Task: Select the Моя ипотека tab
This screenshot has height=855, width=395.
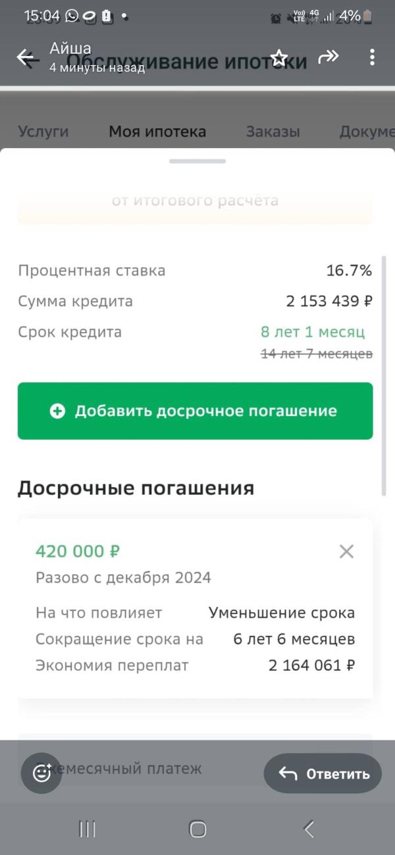Action: 157,132
